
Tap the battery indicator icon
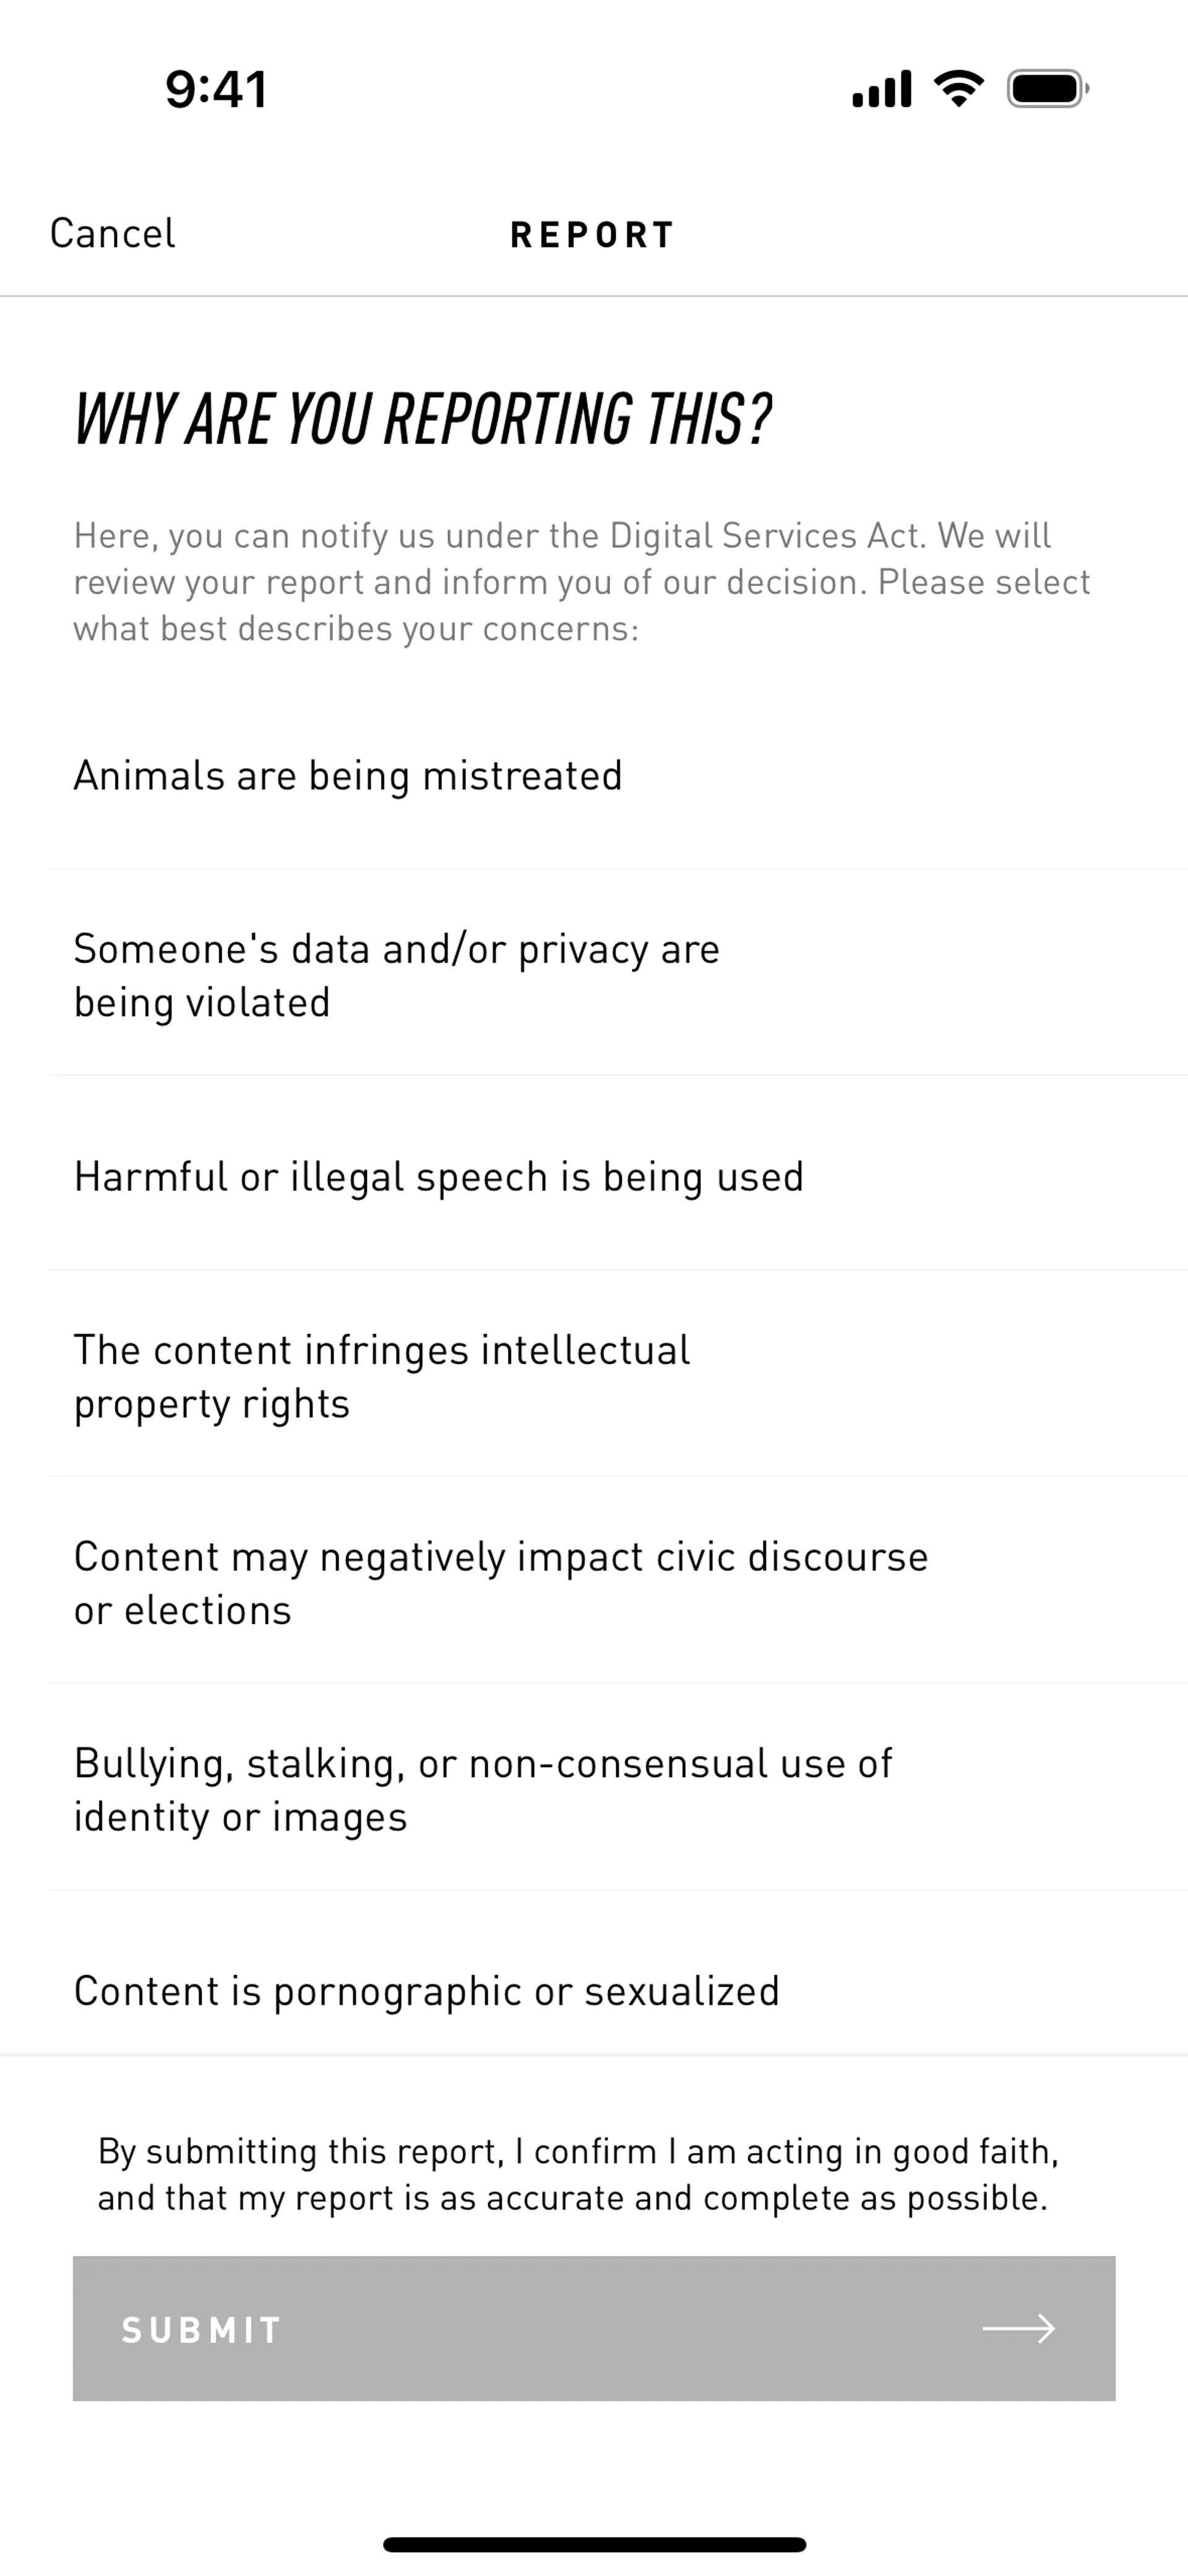coord(1047,89)
